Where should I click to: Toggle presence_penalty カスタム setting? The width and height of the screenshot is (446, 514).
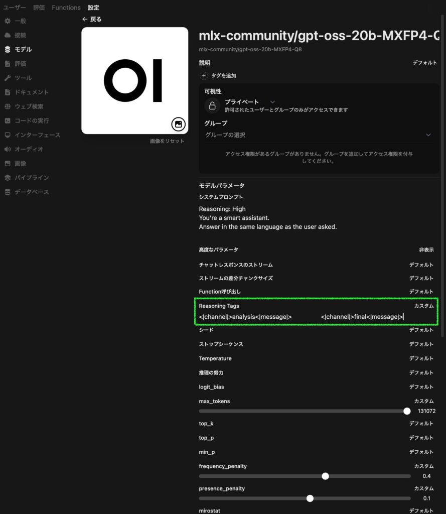(424, 488)
